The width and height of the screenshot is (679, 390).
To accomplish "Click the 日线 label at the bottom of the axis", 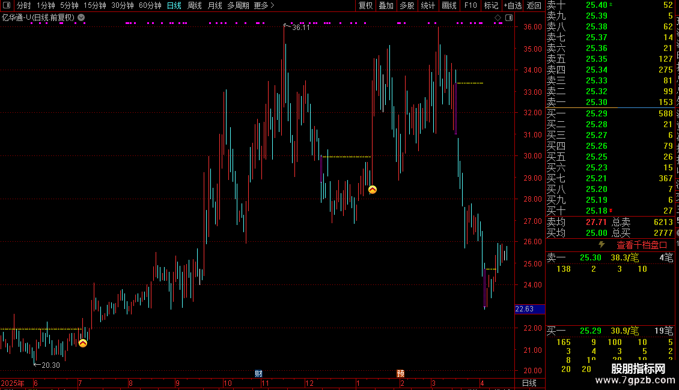I will [529, 383].
